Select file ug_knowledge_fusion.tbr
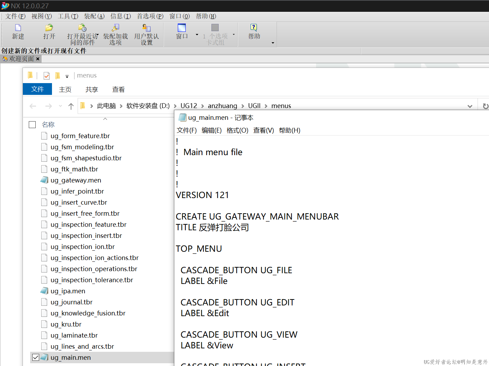The image size is (489, 366). point(88,313)
